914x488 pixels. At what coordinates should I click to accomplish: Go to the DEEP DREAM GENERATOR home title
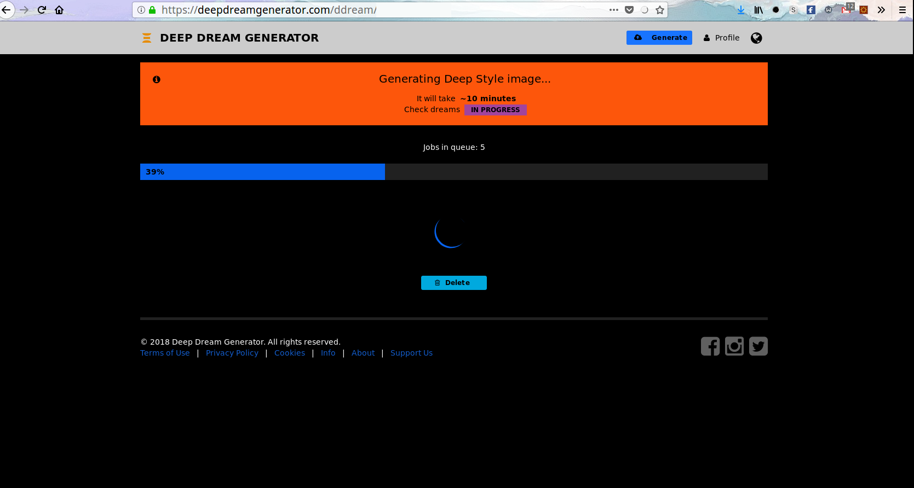click(239, 38)
